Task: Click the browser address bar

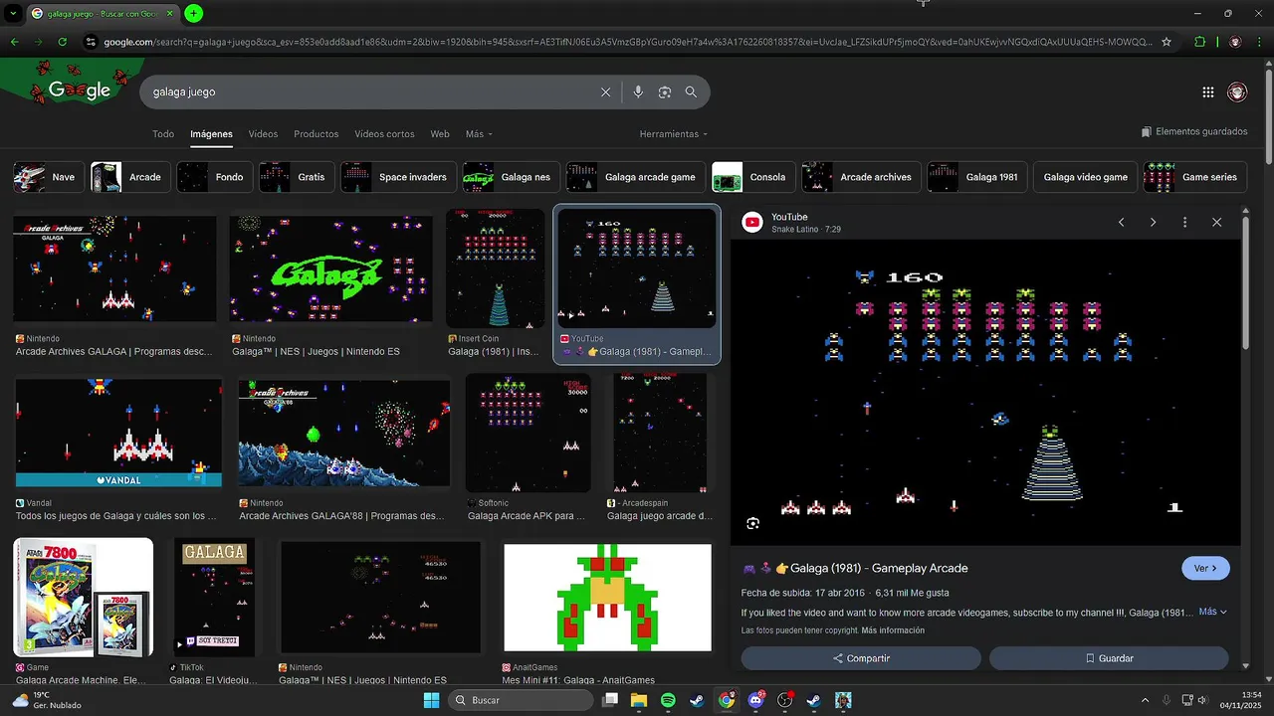Action: point(627,42)
